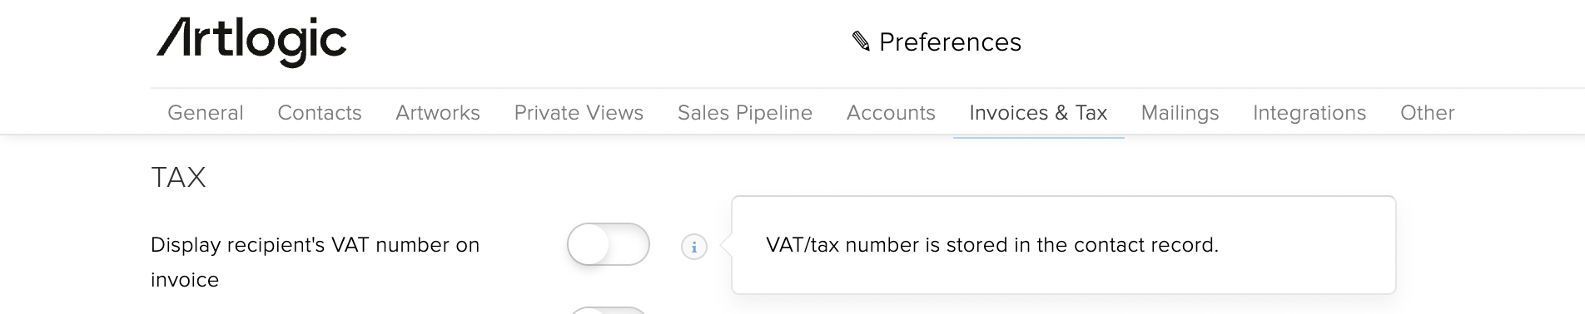The image size is (1585, 314).
Task: Click the word invoice in the label
Action: pos(185,280)
